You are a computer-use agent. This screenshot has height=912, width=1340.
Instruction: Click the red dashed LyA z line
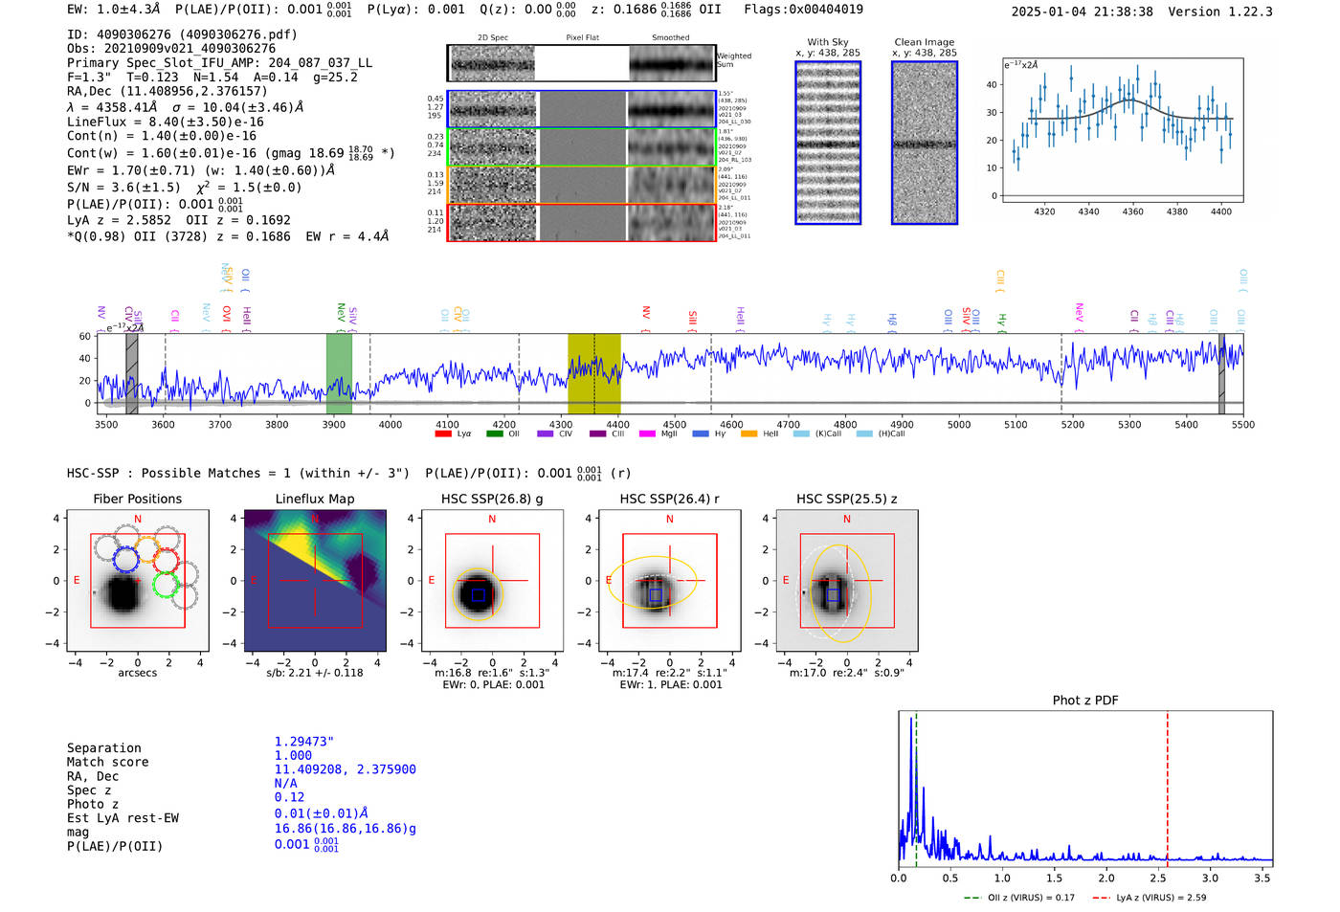tap(1168, 790)
